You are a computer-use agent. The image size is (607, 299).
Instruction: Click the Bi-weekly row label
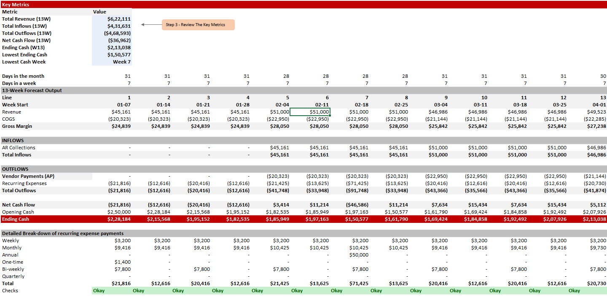coord(13,269)
